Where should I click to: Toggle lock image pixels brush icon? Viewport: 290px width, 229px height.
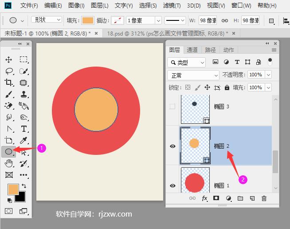[197, 87]
